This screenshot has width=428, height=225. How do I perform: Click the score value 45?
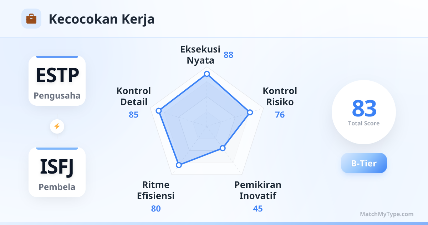pos(258,209)
